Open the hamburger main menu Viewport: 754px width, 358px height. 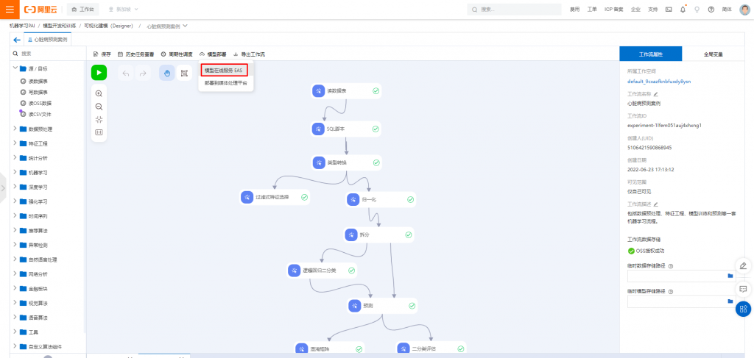coord(10,9)
